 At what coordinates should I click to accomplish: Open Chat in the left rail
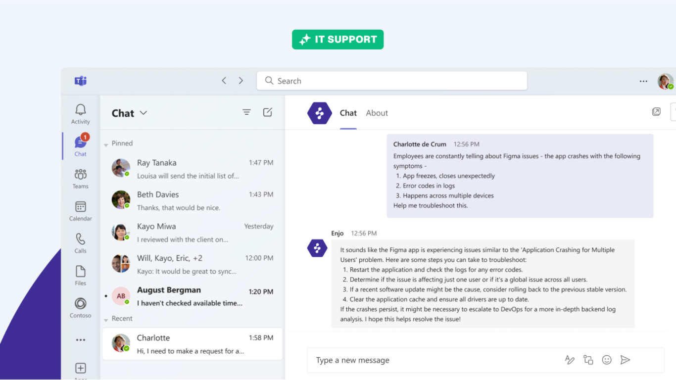tap(80, 145)
